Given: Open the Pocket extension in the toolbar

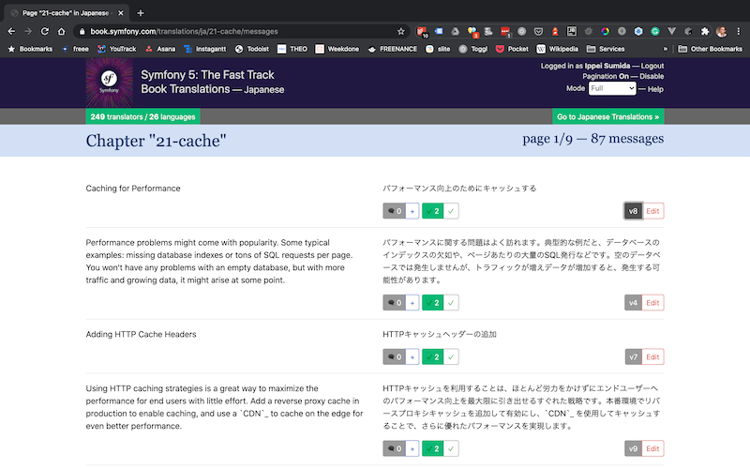Looking at the screenshot, I should point(538,32).
